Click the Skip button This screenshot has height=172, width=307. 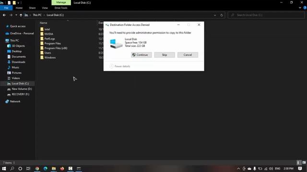coord(165,55)
